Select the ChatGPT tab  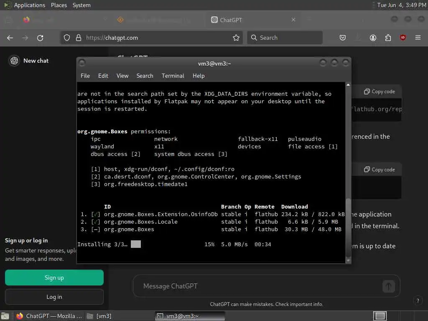[x=252, y=20]
